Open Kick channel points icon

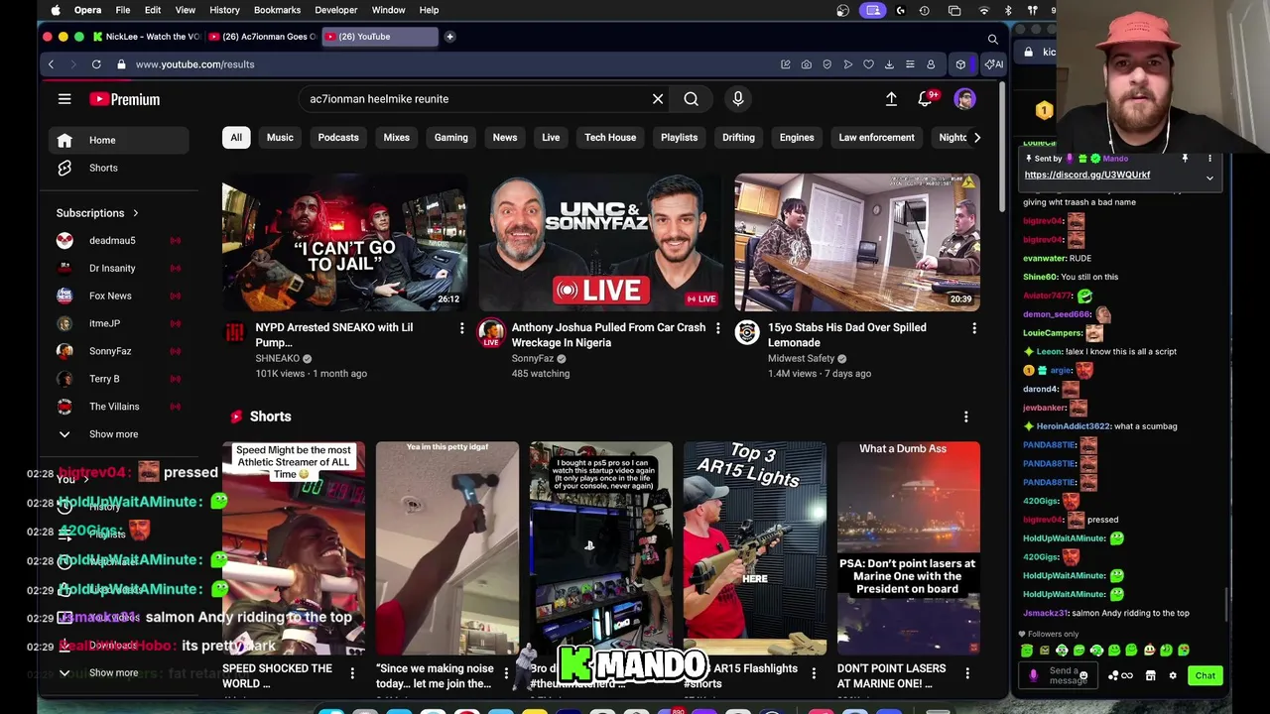tap(1120, 676)
